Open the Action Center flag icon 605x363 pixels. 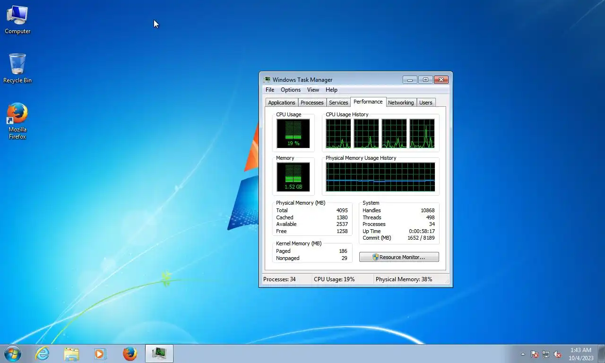point(535,354)
